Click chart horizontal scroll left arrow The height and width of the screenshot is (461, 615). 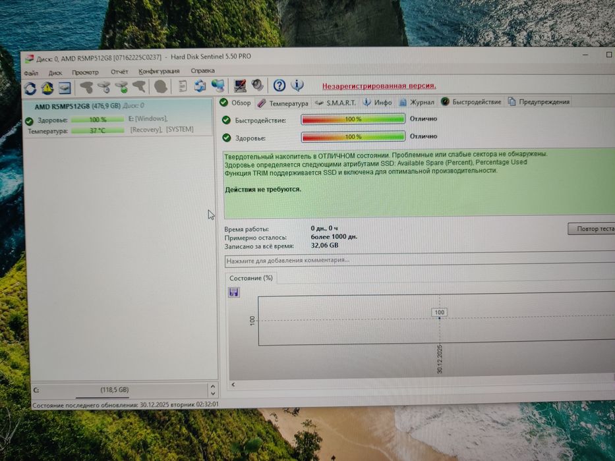[233, 385]
